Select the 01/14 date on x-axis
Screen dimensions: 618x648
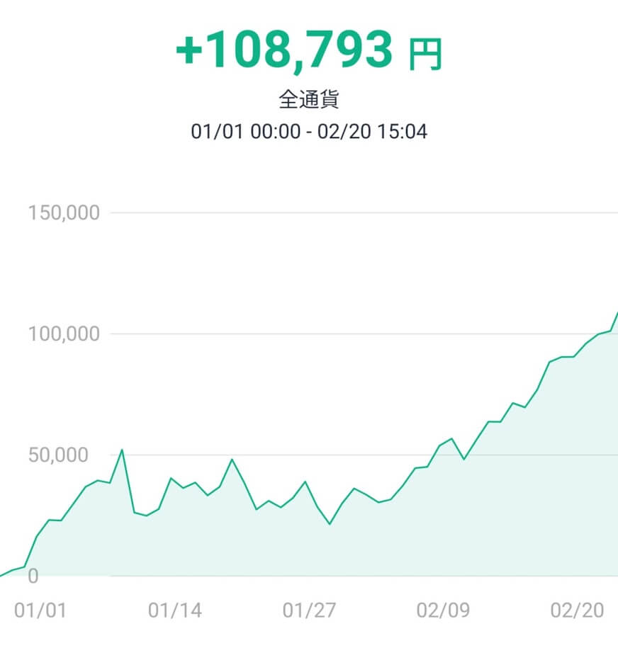(175, 610)
